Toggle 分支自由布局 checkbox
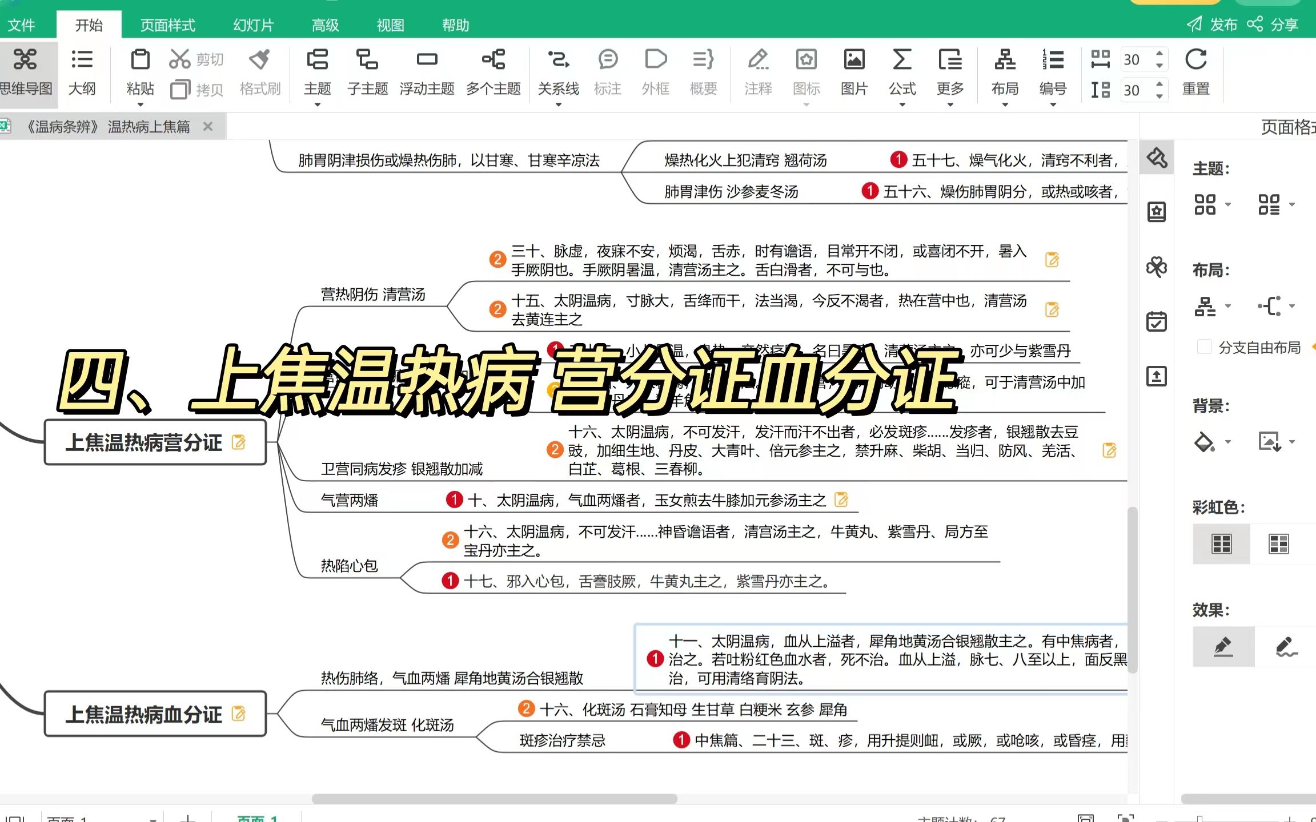1316x822 pixels. 1204,347
